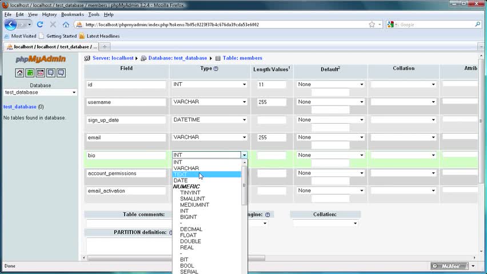This screenshot has height=274, width=487.
Task: Open phpMyAdmin Home icon in sidebar
Action: click(x=19, y=73)
